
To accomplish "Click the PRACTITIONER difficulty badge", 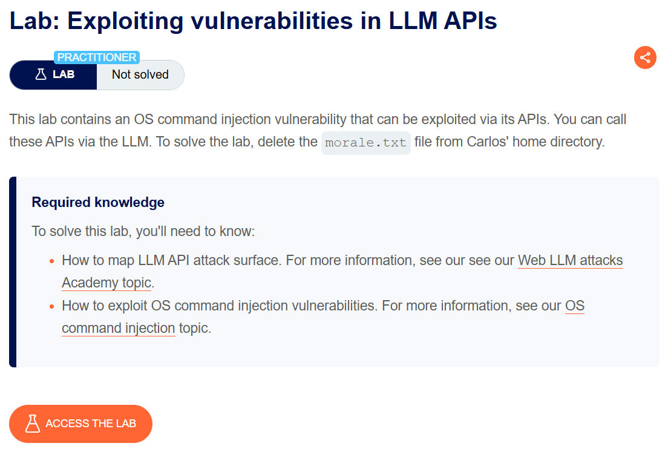I will coord(97,57).
